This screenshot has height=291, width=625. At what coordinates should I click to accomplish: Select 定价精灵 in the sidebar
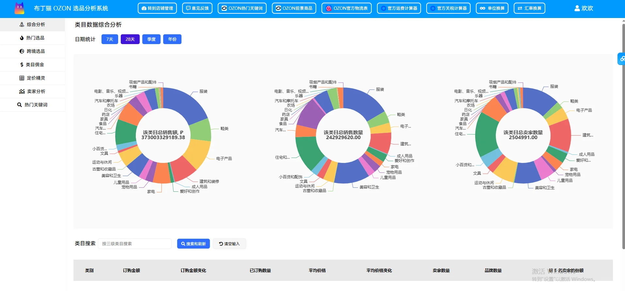tap(33, 78)
